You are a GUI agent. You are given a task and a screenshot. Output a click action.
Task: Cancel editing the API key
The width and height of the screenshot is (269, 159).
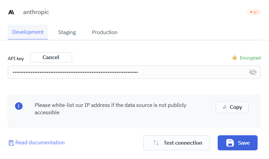pos(51,57)
